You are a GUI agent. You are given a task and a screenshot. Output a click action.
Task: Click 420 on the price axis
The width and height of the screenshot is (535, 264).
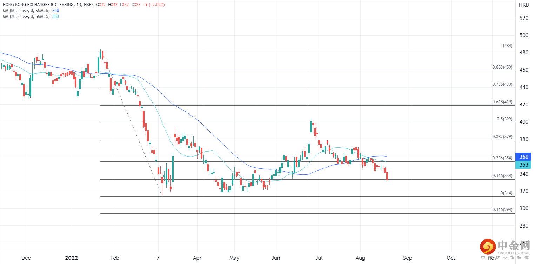click(524, 105)
